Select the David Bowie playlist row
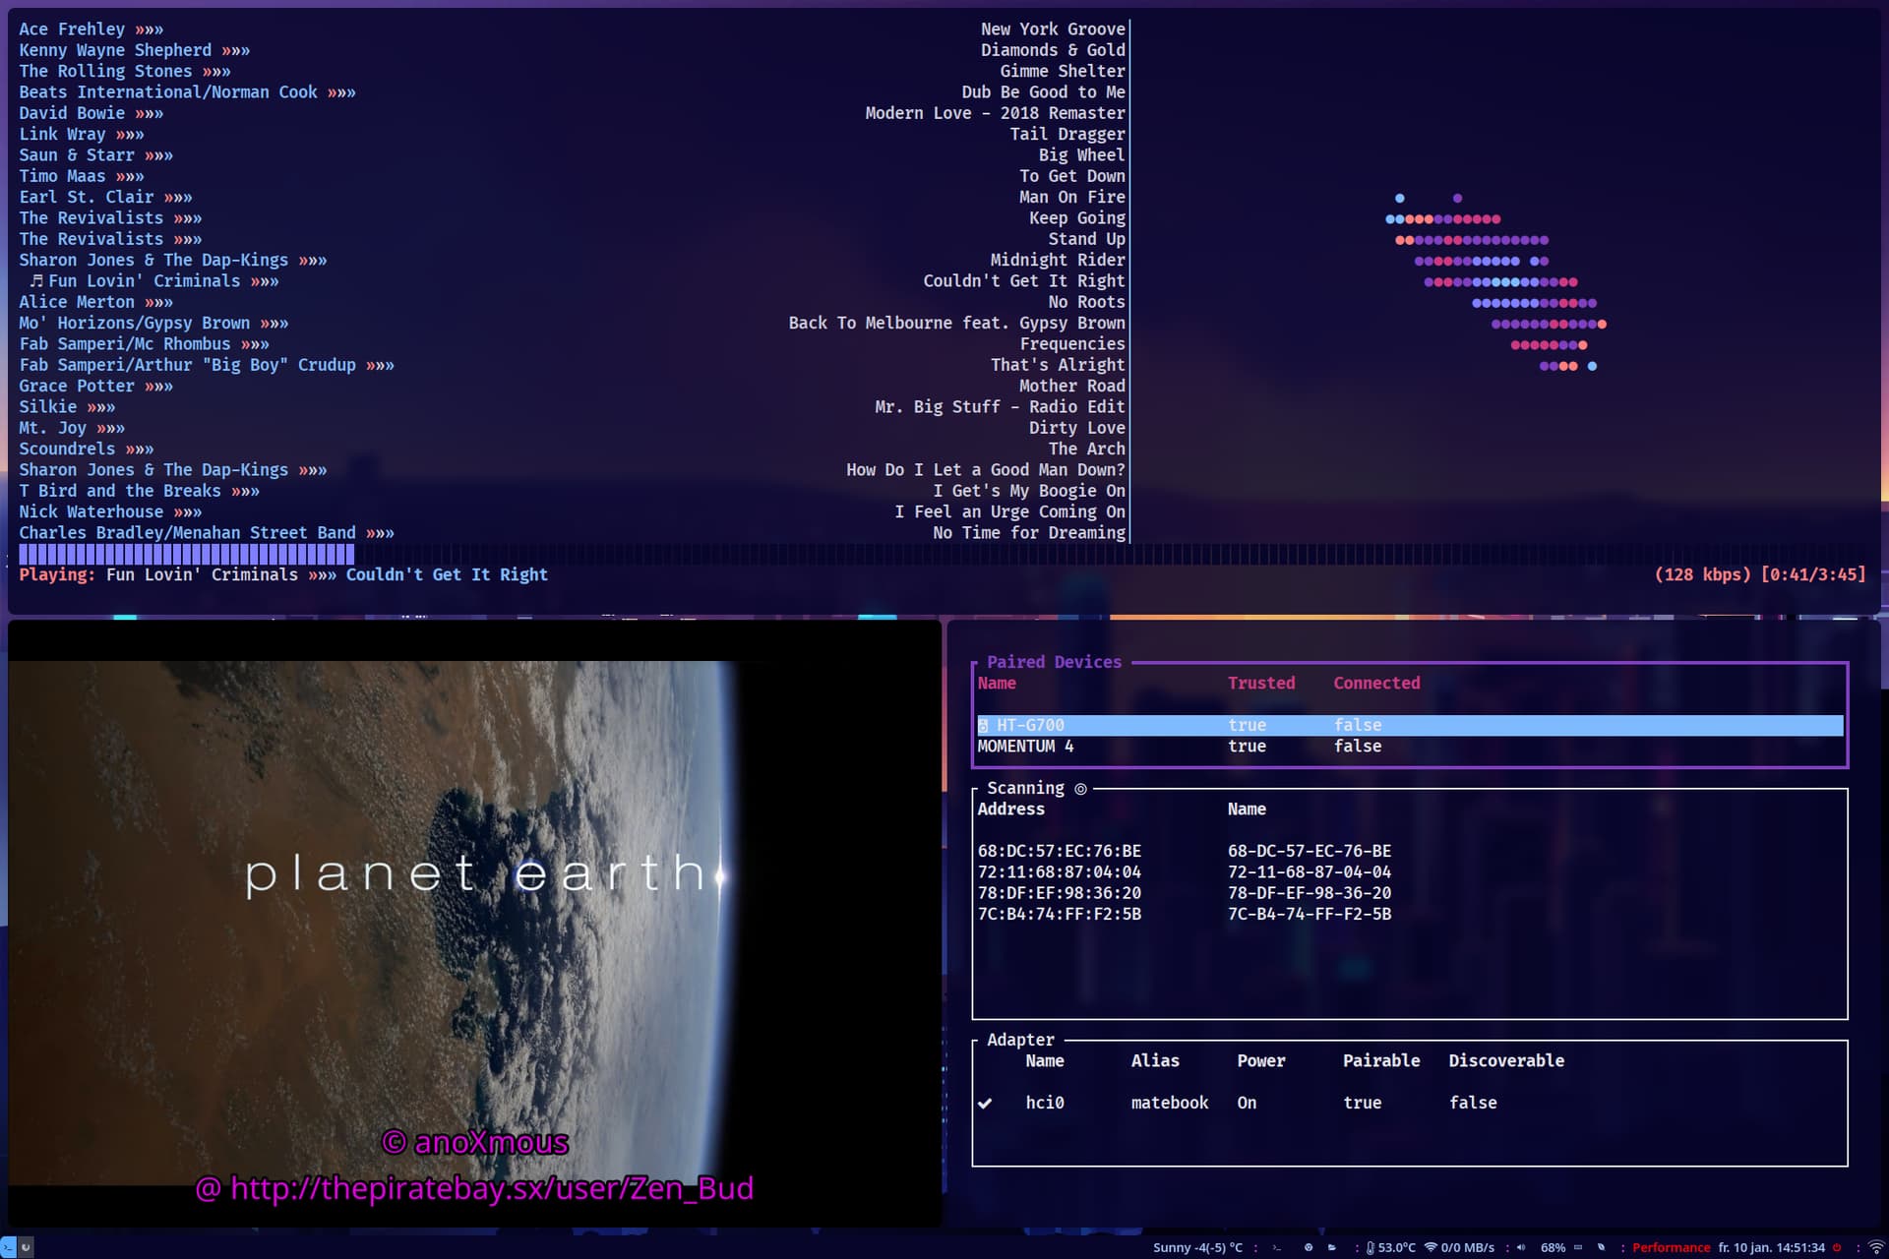1889x1259 pixels. [574, 113]
